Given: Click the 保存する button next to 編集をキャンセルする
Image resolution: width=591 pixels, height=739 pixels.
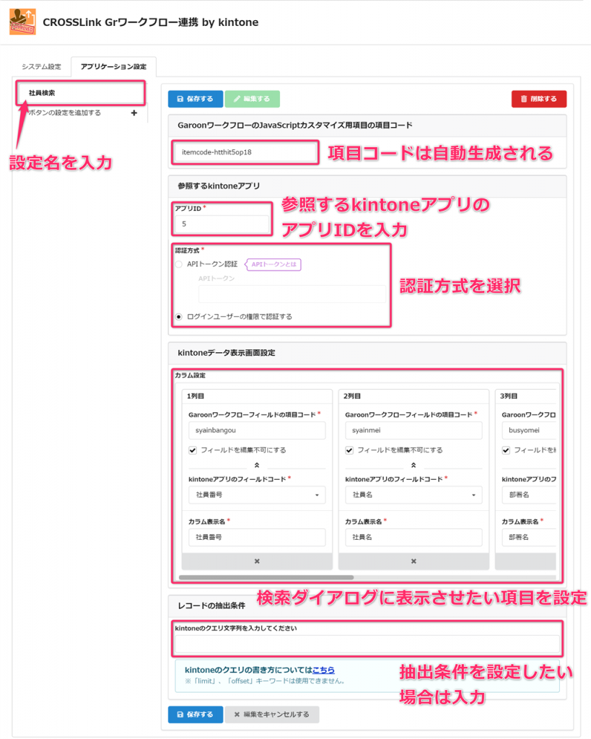Looking at the screenshot, I should 195,714.
